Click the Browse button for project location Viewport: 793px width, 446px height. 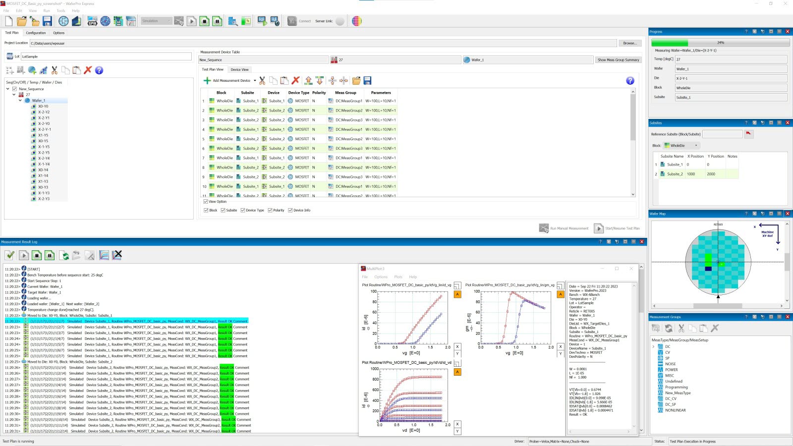(x=630, y=43)
